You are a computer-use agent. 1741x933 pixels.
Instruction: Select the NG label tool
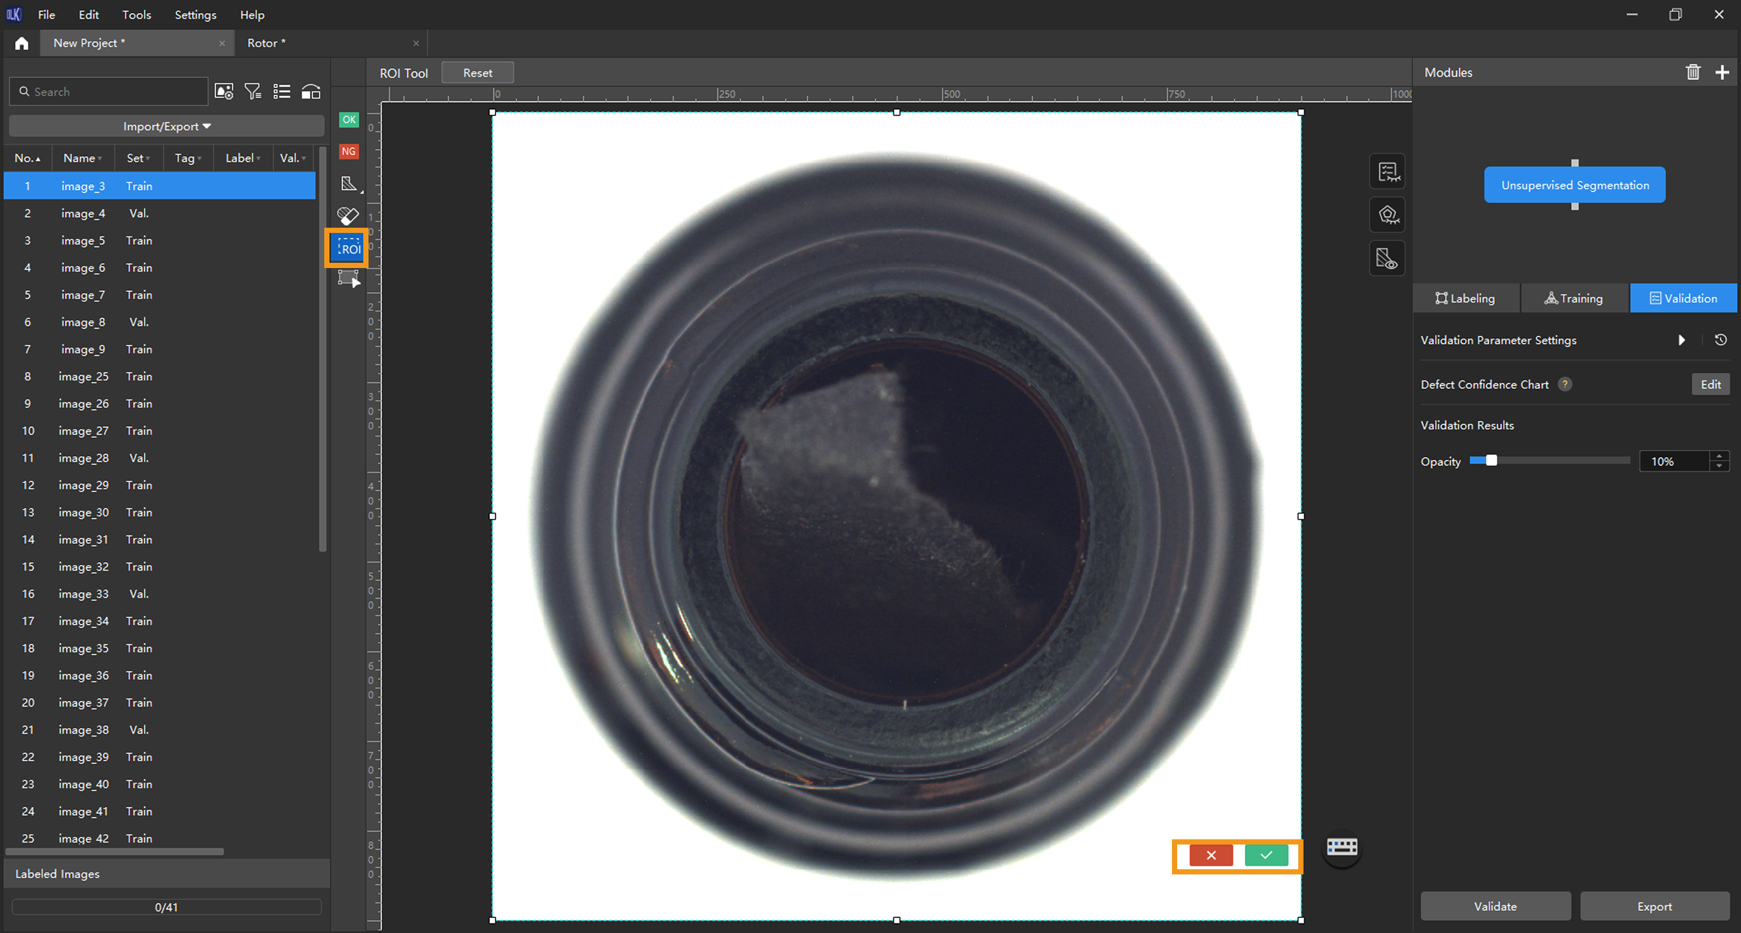(349, 152)
